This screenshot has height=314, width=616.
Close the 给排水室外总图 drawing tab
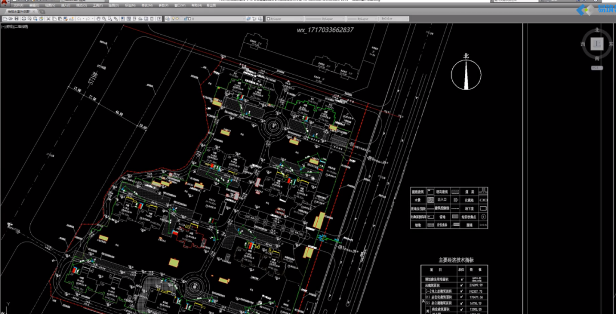[x=34, y=11]
